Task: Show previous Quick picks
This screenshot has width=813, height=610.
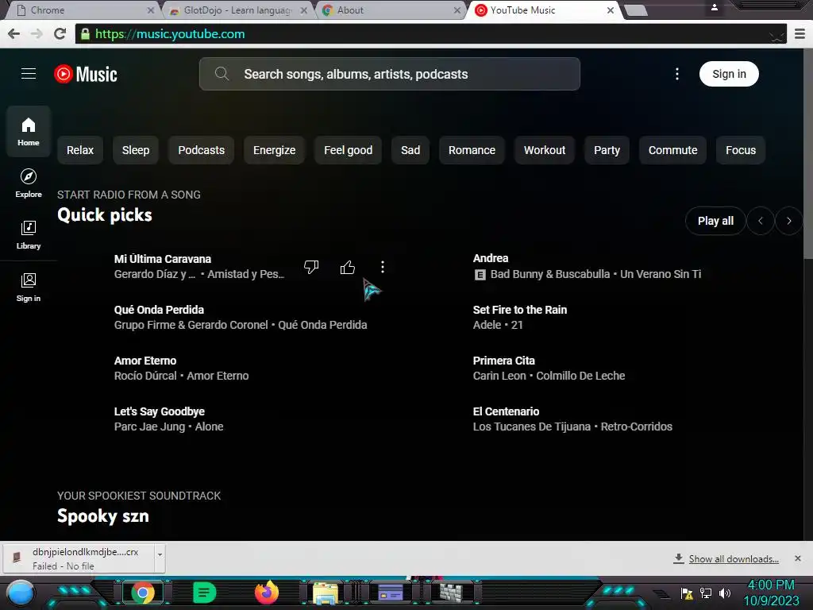Action: click(760, 221)
